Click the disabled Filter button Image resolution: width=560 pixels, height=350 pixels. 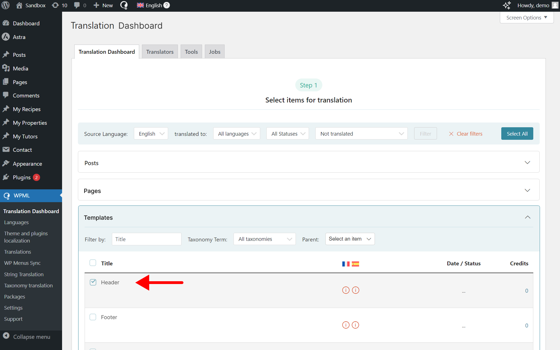coord(425,134)
